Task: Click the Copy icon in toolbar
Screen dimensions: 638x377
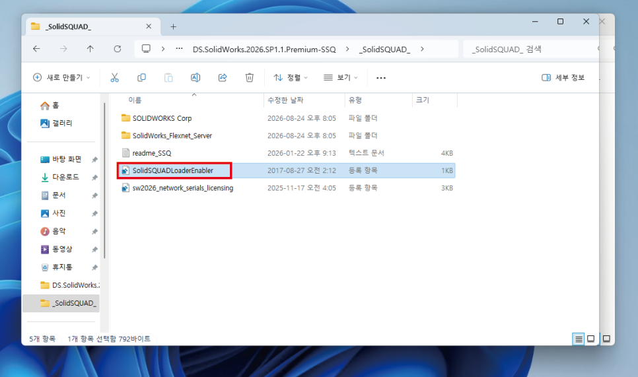Action: (x=141, y=77)
